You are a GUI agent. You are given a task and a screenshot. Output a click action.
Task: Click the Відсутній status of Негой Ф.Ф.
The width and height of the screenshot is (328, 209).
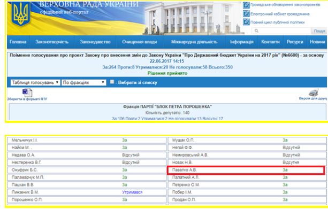point(291,148)
